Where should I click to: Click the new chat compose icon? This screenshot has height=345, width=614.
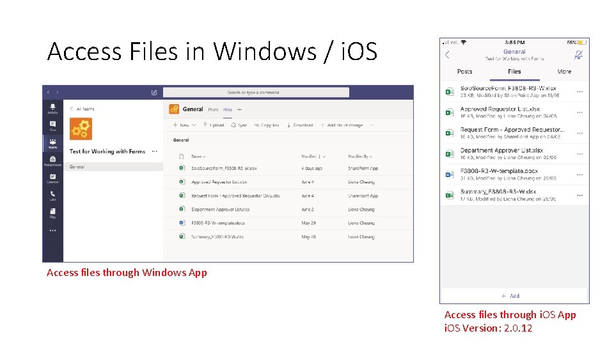154,92
